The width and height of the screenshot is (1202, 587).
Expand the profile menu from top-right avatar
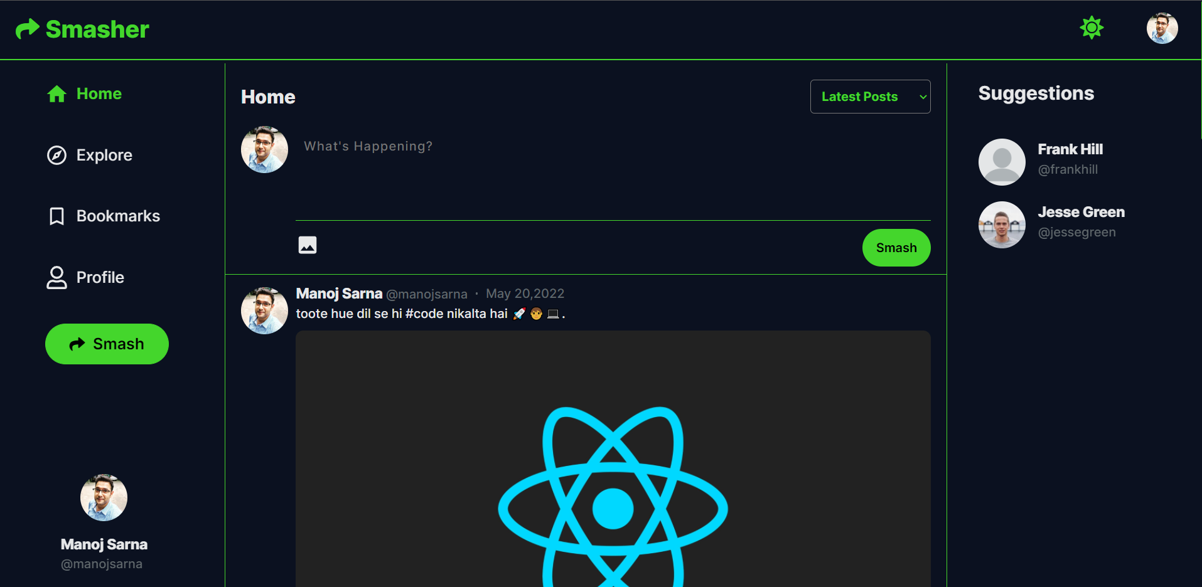1162,28
